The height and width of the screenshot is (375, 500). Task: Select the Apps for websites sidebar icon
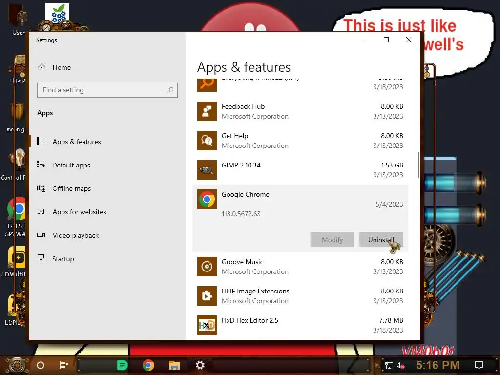pyautogui.click(x=41, y=211)
